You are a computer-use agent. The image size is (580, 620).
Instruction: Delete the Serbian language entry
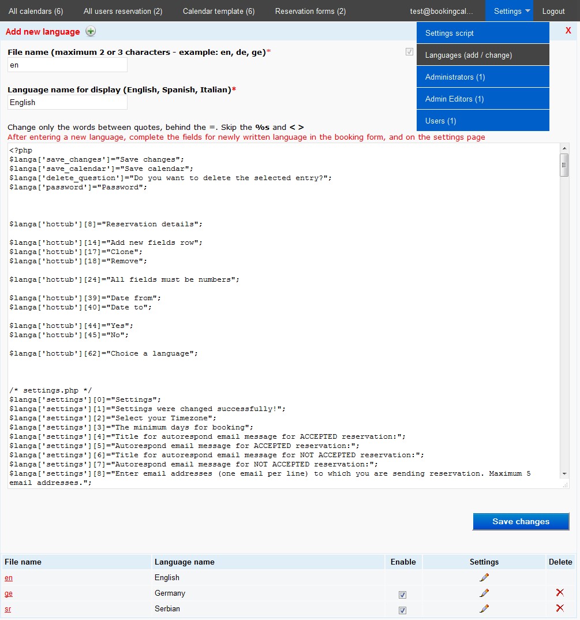pyautogui.click(x=559, y=608)
